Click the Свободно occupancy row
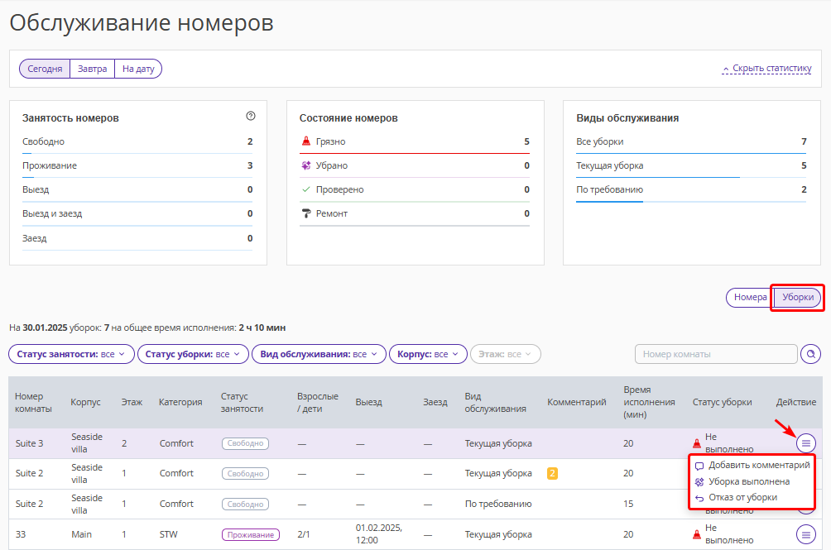This screenshot has height=550, width=831. [x=137, y=142]
